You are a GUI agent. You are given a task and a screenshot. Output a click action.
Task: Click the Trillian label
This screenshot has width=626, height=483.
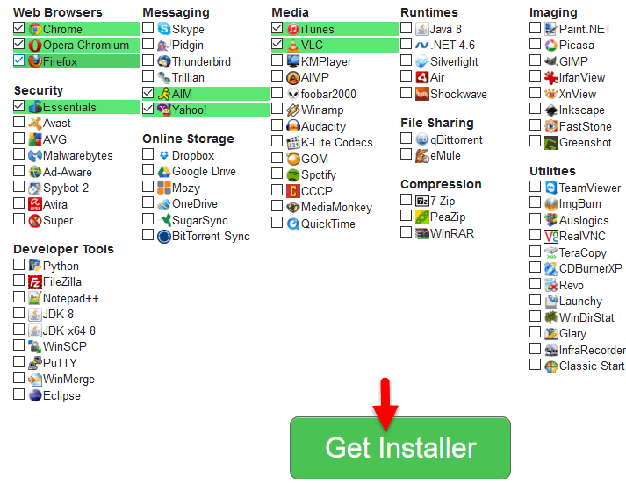pyautogui.click(x=188, y=77)
